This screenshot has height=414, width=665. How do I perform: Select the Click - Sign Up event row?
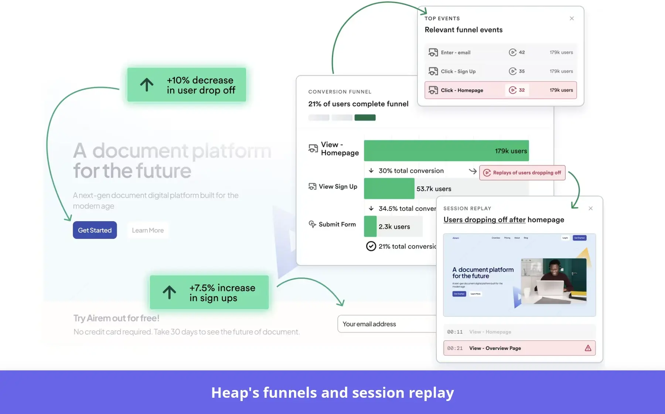[x=501, y=71]
